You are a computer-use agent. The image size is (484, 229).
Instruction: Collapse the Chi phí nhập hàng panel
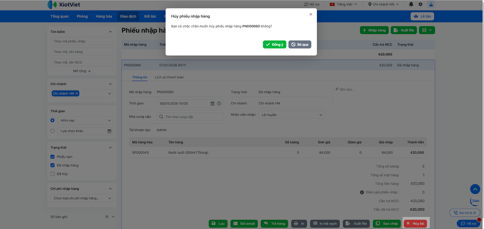[x=110, y=189]
